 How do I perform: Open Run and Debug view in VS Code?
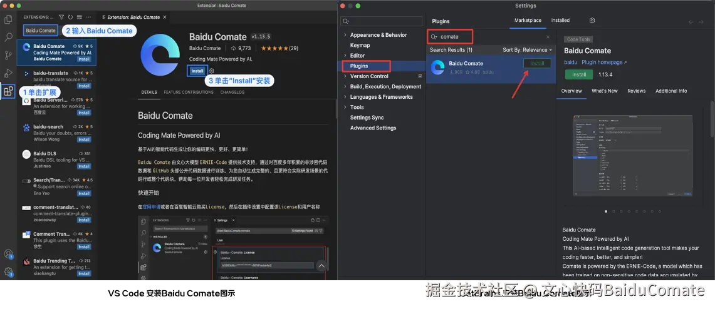pos(8,73)
